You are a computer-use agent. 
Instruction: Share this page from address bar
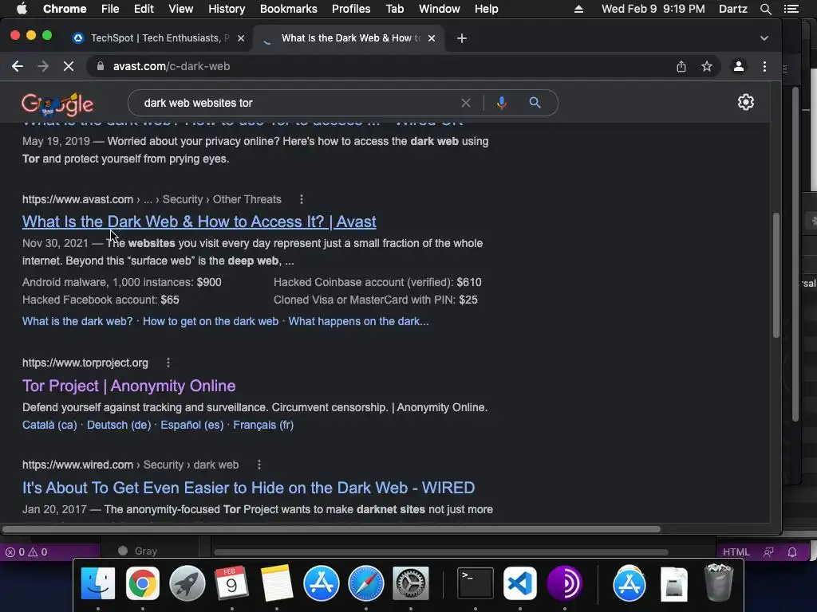point(681,66)
